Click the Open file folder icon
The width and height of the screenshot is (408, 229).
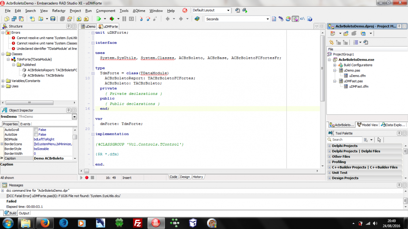tap(40, 19)
